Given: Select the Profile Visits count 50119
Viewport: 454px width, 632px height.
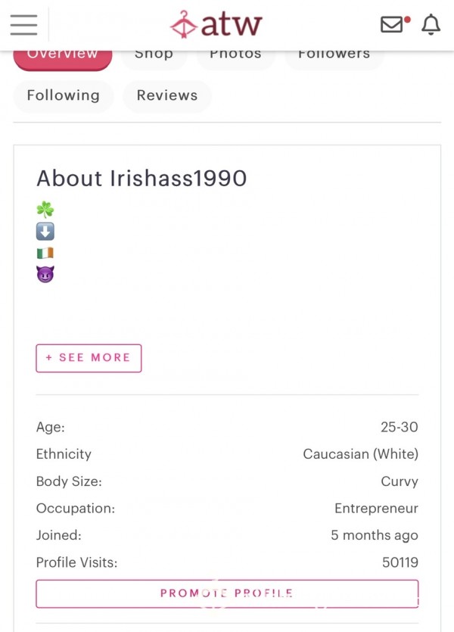Looking at the screenshot, I should click(x=400, y=562).
